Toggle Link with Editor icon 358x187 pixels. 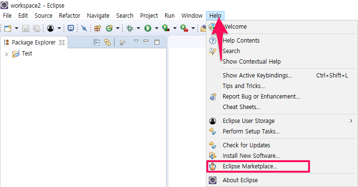pos(107,42)
